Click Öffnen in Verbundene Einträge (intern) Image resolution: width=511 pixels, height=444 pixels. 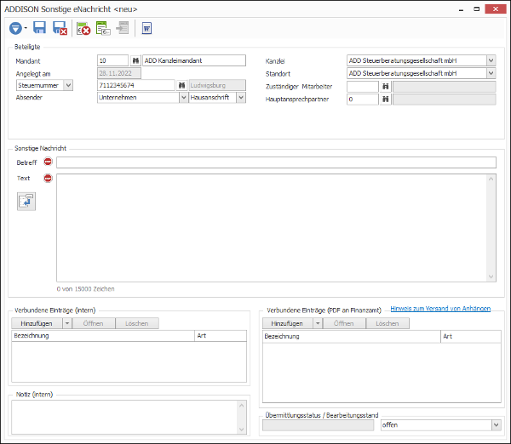(x=93, y=323)
